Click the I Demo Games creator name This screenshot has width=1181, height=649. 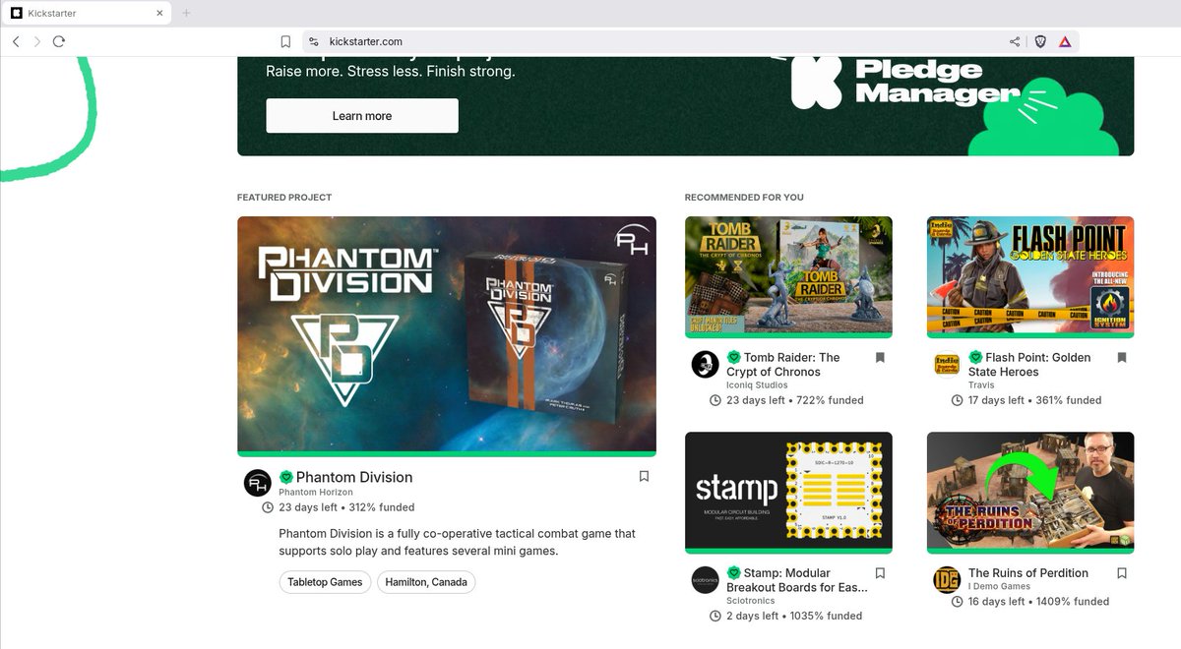click(999, 587)
